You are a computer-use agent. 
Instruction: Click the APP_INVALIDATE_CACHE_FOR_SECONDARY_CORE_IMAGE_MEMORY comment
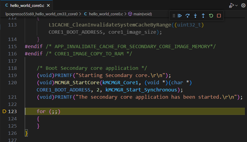(130, 46)
